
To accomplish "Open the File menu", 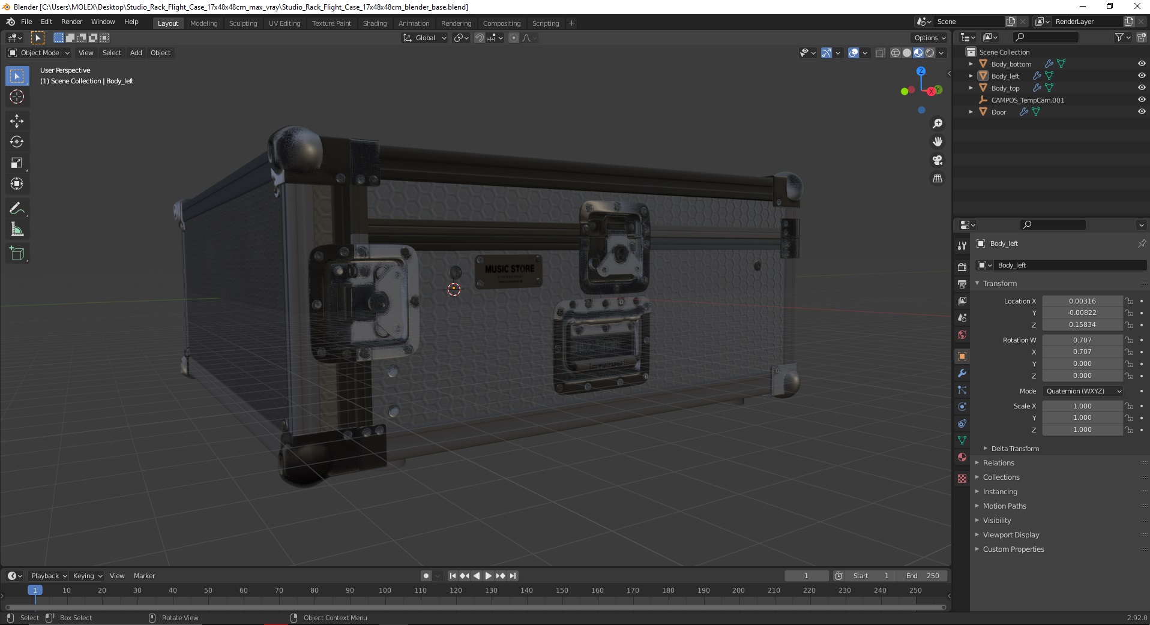I will point(26,22).
